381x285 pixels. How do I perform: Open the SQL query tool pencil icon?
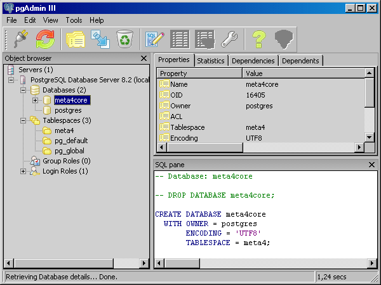[155, 39]
